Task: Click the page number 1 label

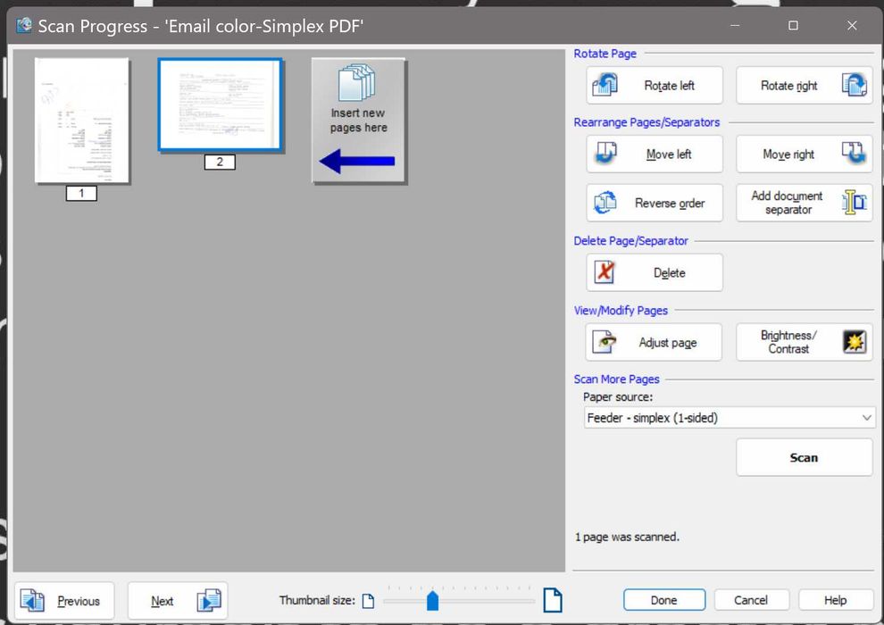Action: coord(82,194)
